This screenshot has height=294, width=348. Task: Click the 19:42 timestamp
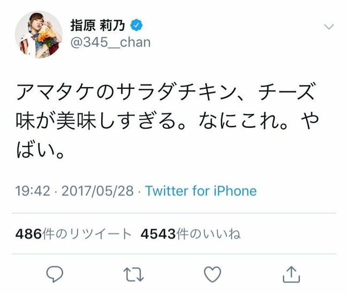point(33,191)
